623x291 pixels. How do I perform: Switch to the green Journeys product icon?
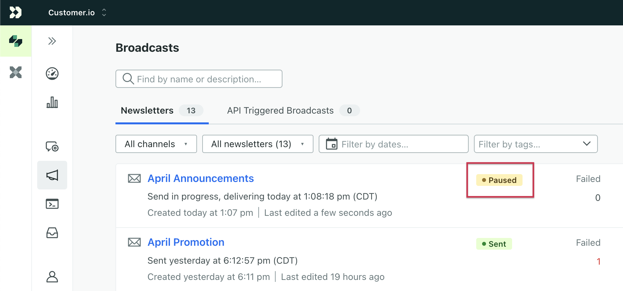click(16, 41)
